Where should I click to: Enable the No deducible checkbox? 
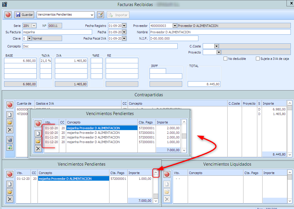pyautogui.click(x=226, y=59)
